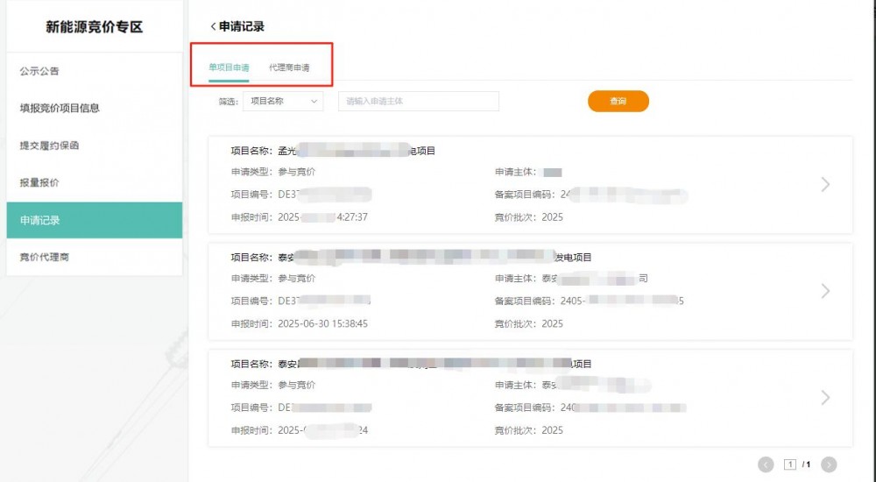Image resolution: width=876 pixels, height=482 pixels.
Task: Switch to the 单项目申请 tab
Action: pyautogui.click(x=229, y=67)
